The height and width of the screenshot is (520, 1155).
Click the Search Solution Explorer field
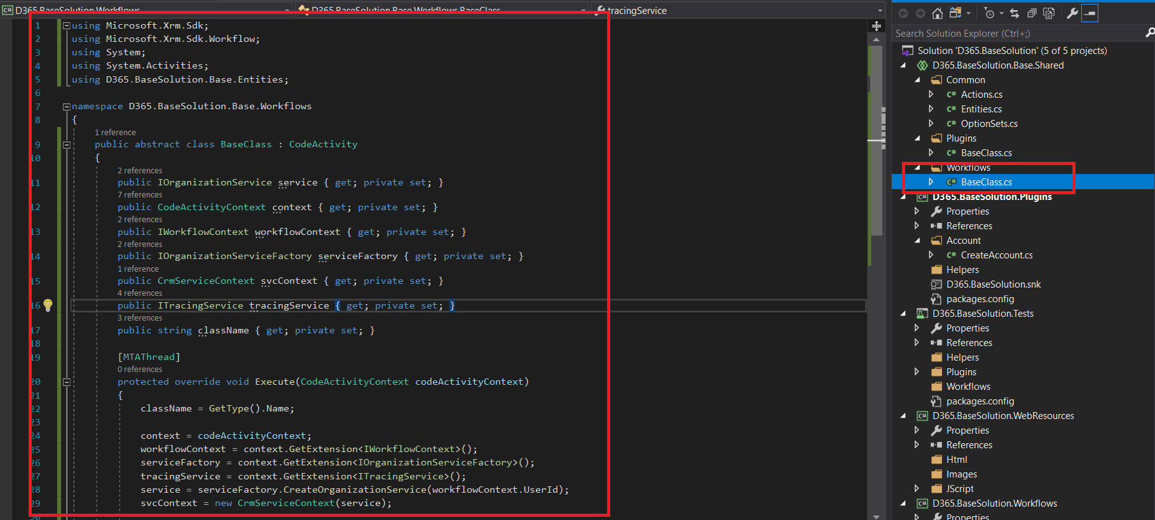point(1017,34)
